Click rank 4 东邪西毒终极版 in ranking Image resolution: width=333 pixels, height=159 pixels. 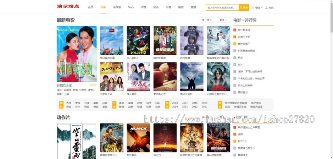[x=246, y=51]
